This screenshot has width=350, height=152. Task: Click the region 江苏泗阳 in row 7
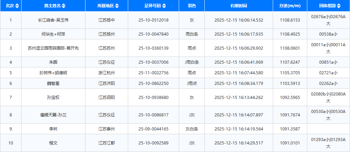point(106,97)
